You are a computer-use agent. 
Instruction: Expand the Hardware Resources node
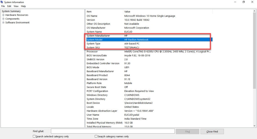[3, 15]
